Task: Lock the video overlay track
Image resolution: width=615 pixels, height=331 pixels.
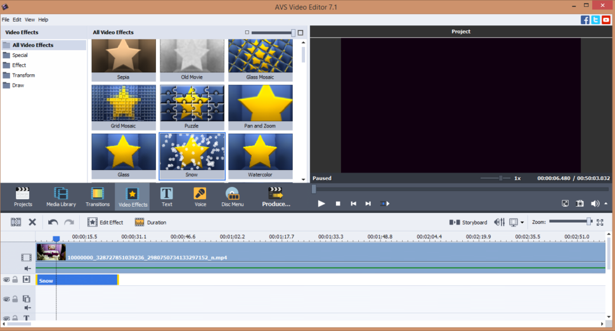Action: [15, 299]
